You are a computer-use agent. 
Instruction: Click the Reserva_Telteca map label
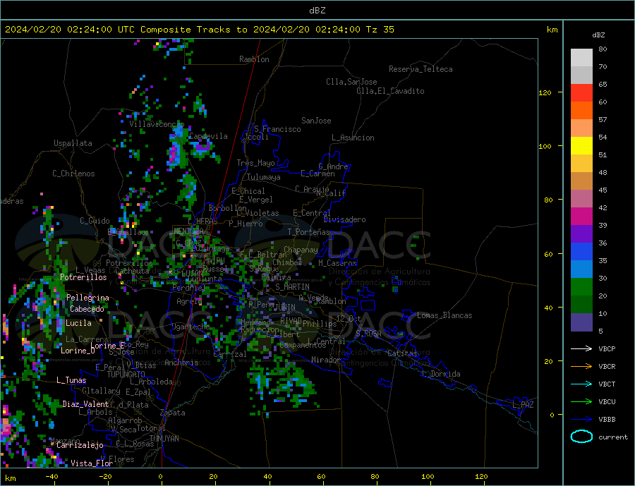tap(421, 69)
